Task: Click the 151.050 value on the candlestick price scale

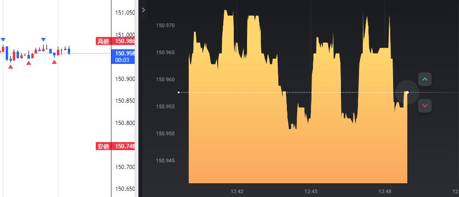Action: point(125,13)
